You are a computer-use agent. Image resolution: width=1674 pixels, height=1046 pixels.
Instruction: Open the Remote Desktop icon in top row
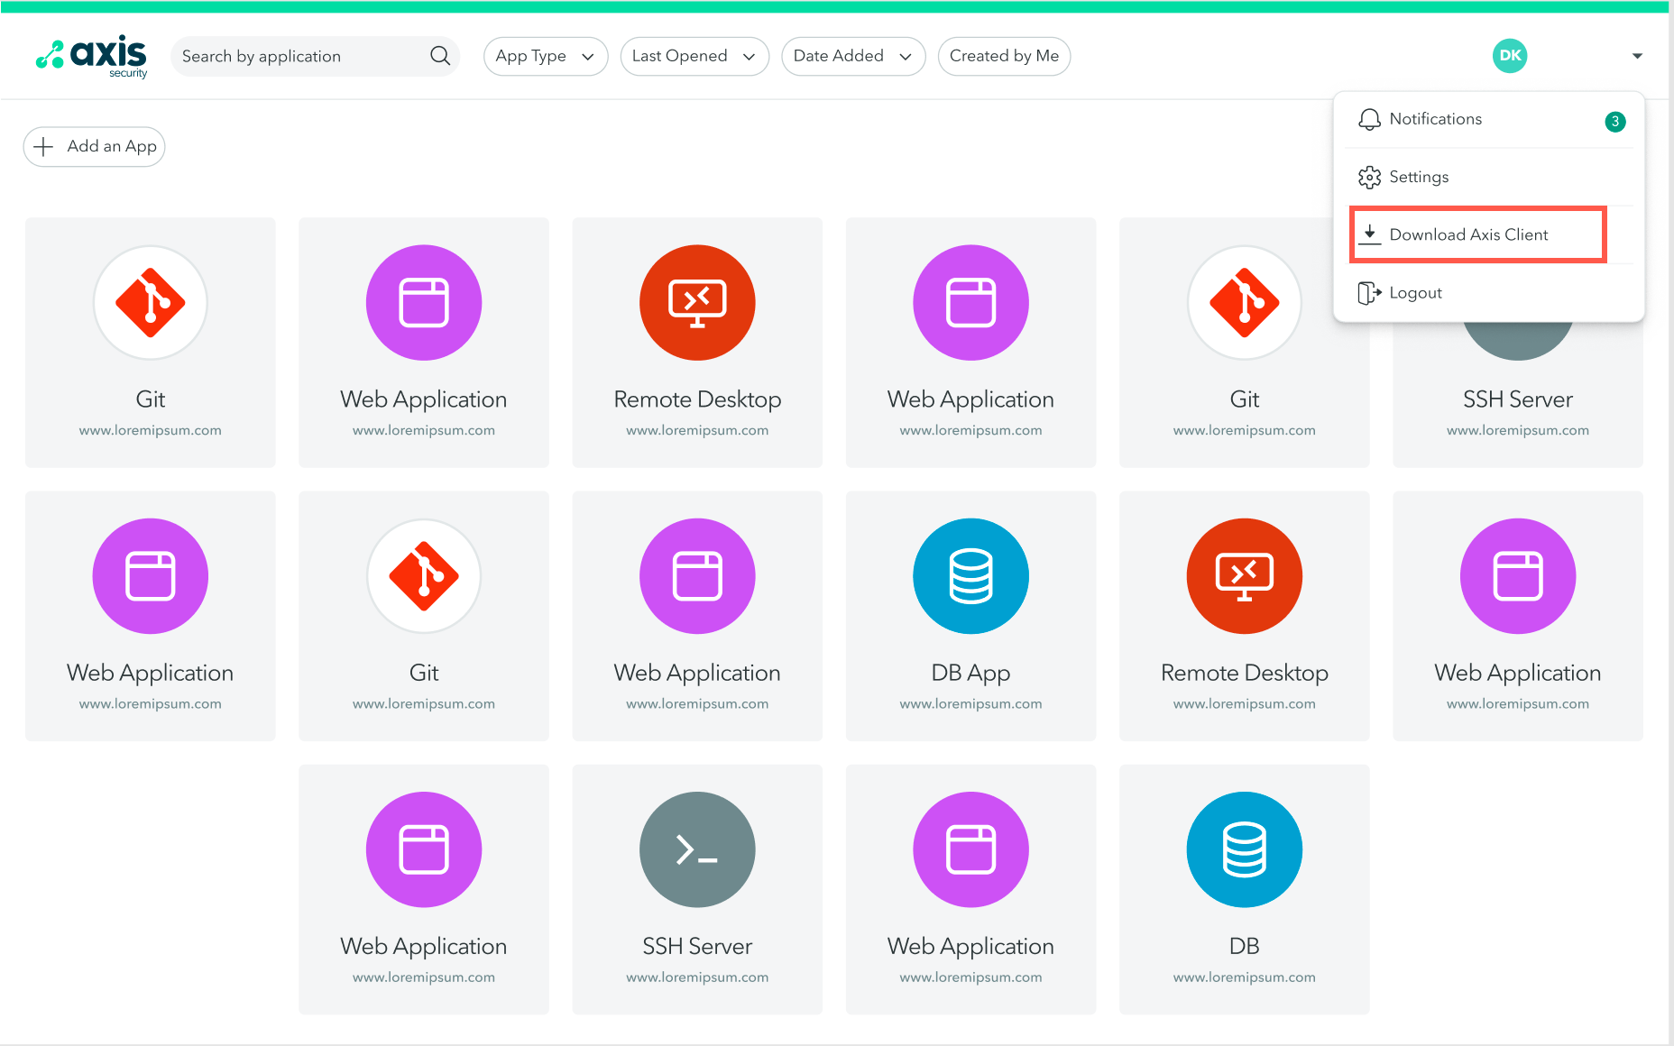[697, 302]
